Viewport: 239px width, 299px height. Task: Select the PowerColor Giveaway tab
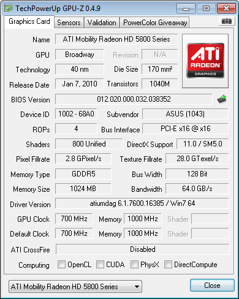155,22
